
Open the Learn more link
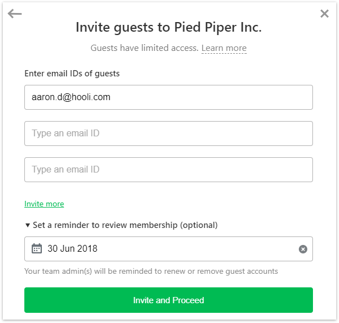224,48
